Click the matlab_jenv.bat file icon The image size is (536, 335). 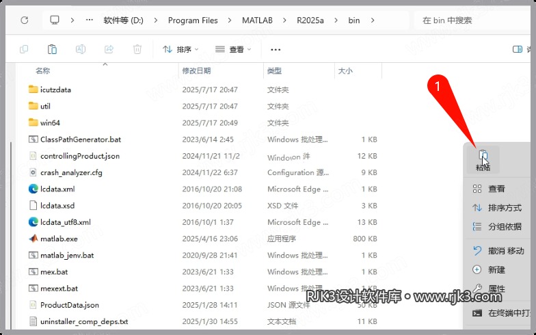[x=33, y=255]
